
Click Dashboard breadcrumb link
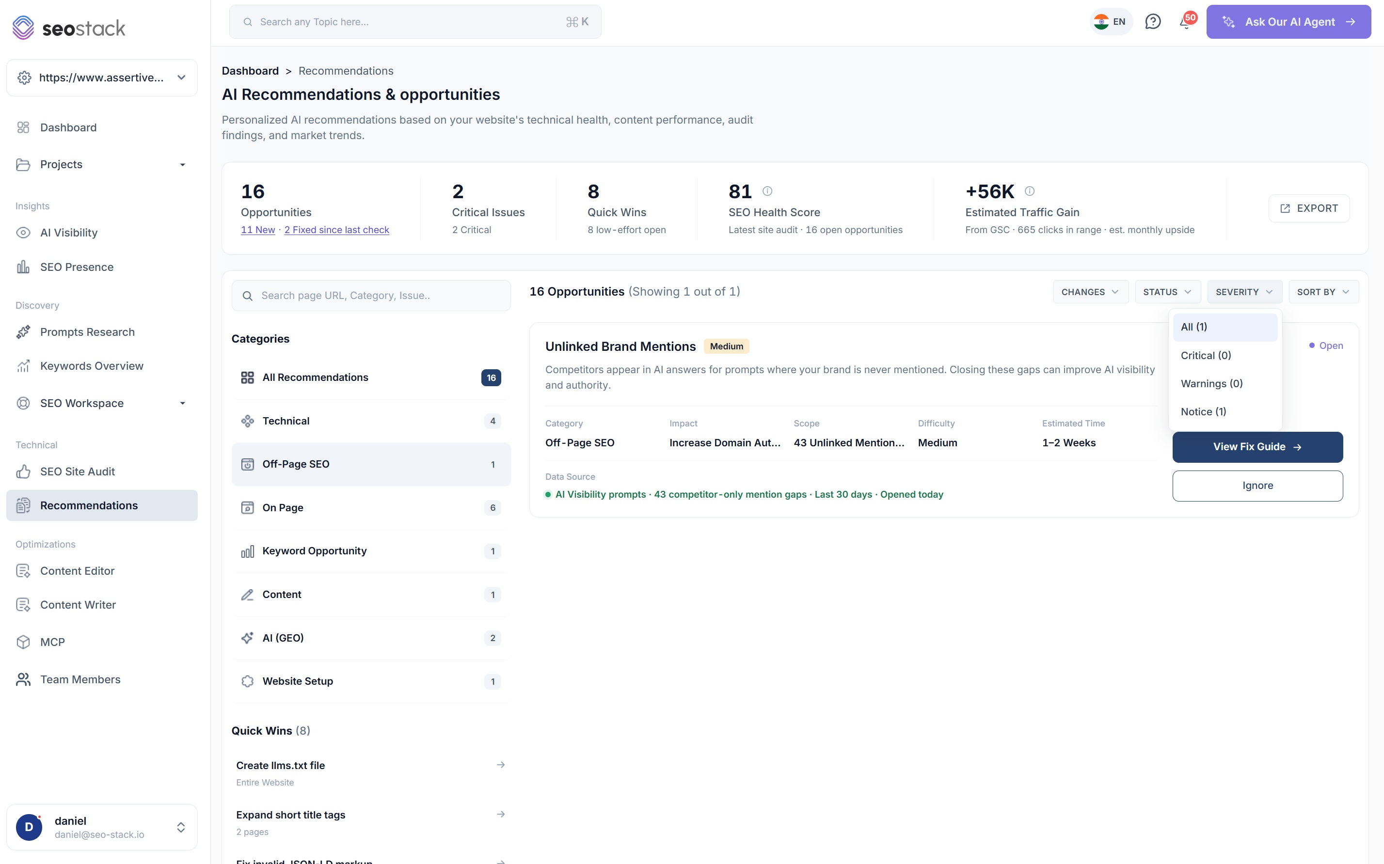[250, 71]
